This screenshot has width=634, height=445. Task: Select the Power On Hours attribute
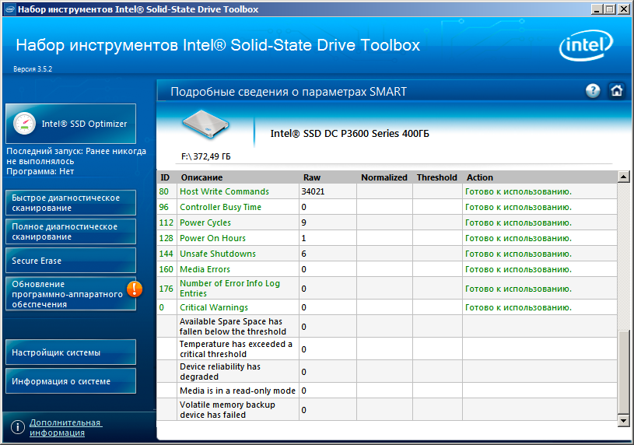coord(387,238)
